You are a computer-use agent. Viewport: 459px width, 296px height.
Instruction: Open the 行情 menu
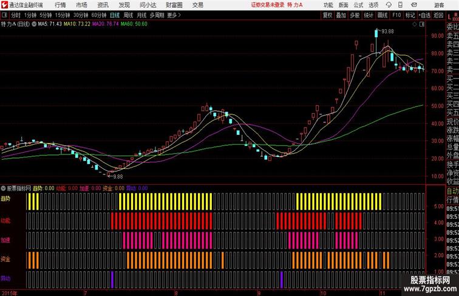[60, 5]
